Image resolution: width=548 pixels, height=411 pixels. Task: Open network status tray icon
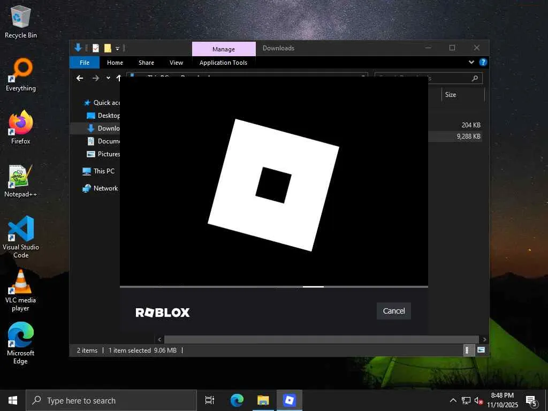coord(466,400)
